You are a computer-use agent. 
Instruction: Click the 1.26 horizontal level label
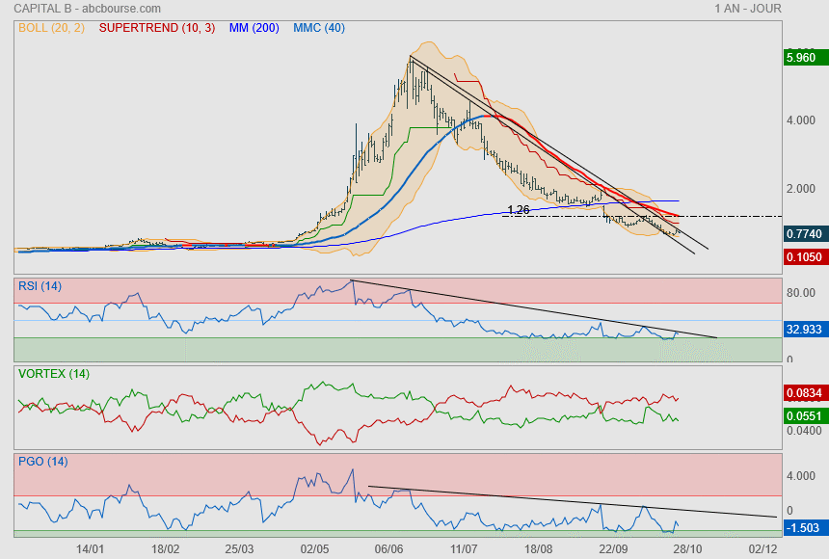(519, 209)
